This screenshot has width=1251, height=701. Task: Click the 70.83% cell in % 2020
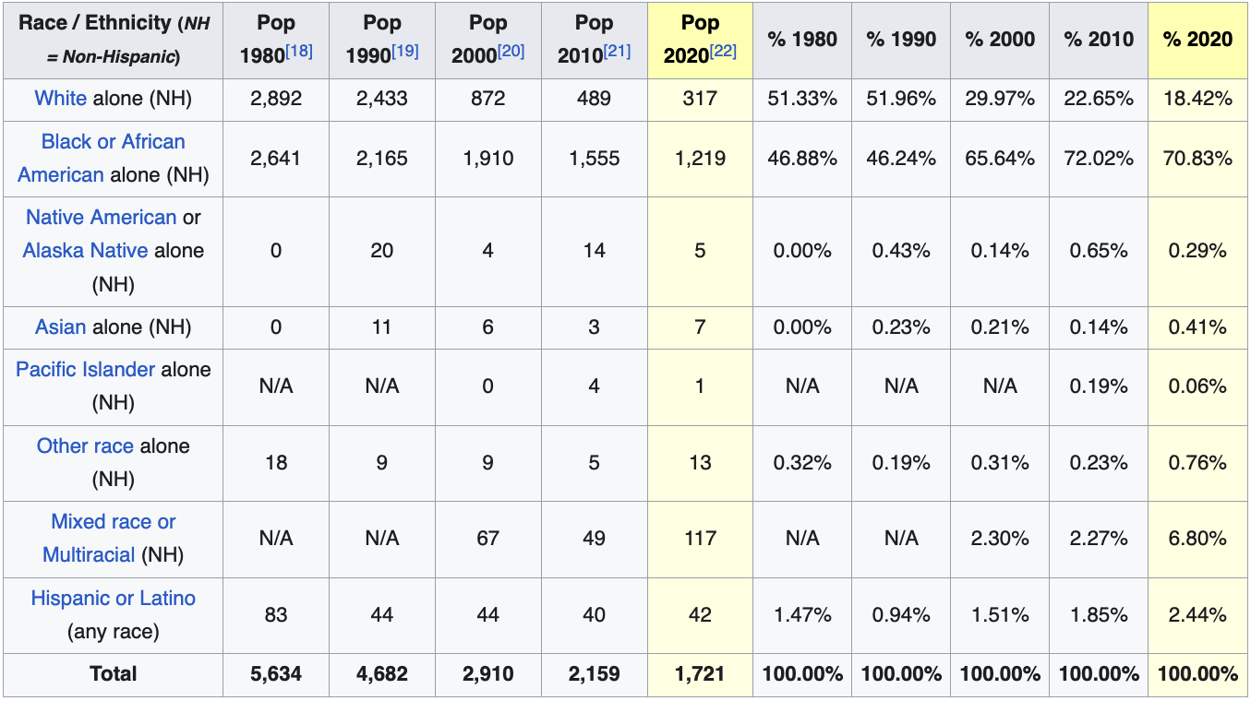(1197, 159)
